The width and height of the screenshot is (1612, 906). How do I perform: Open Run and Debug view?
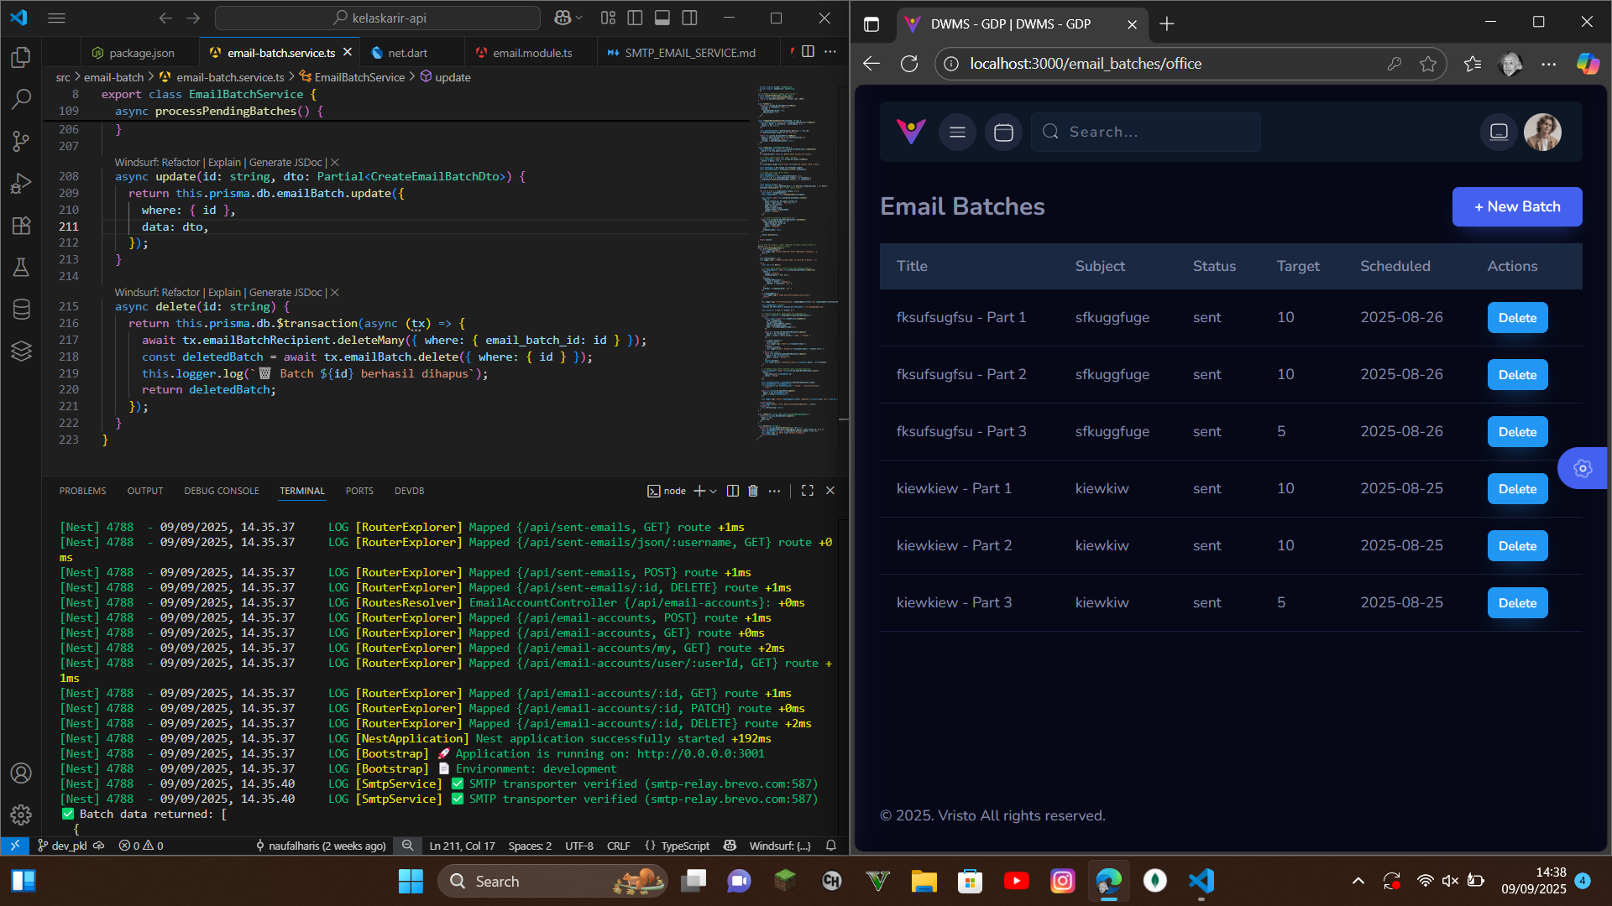click(21, 183)
